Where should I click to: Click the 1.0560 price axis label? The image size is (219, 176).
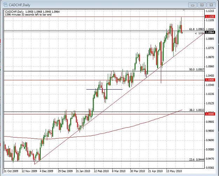pyautogui.click(x=210, y=66)
